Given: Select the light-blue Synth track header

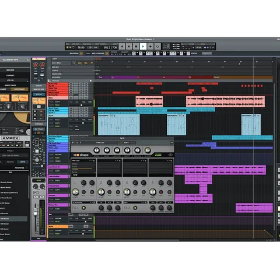Looking at the screenshot, I should pyautogui.click(x=58, y=116).
